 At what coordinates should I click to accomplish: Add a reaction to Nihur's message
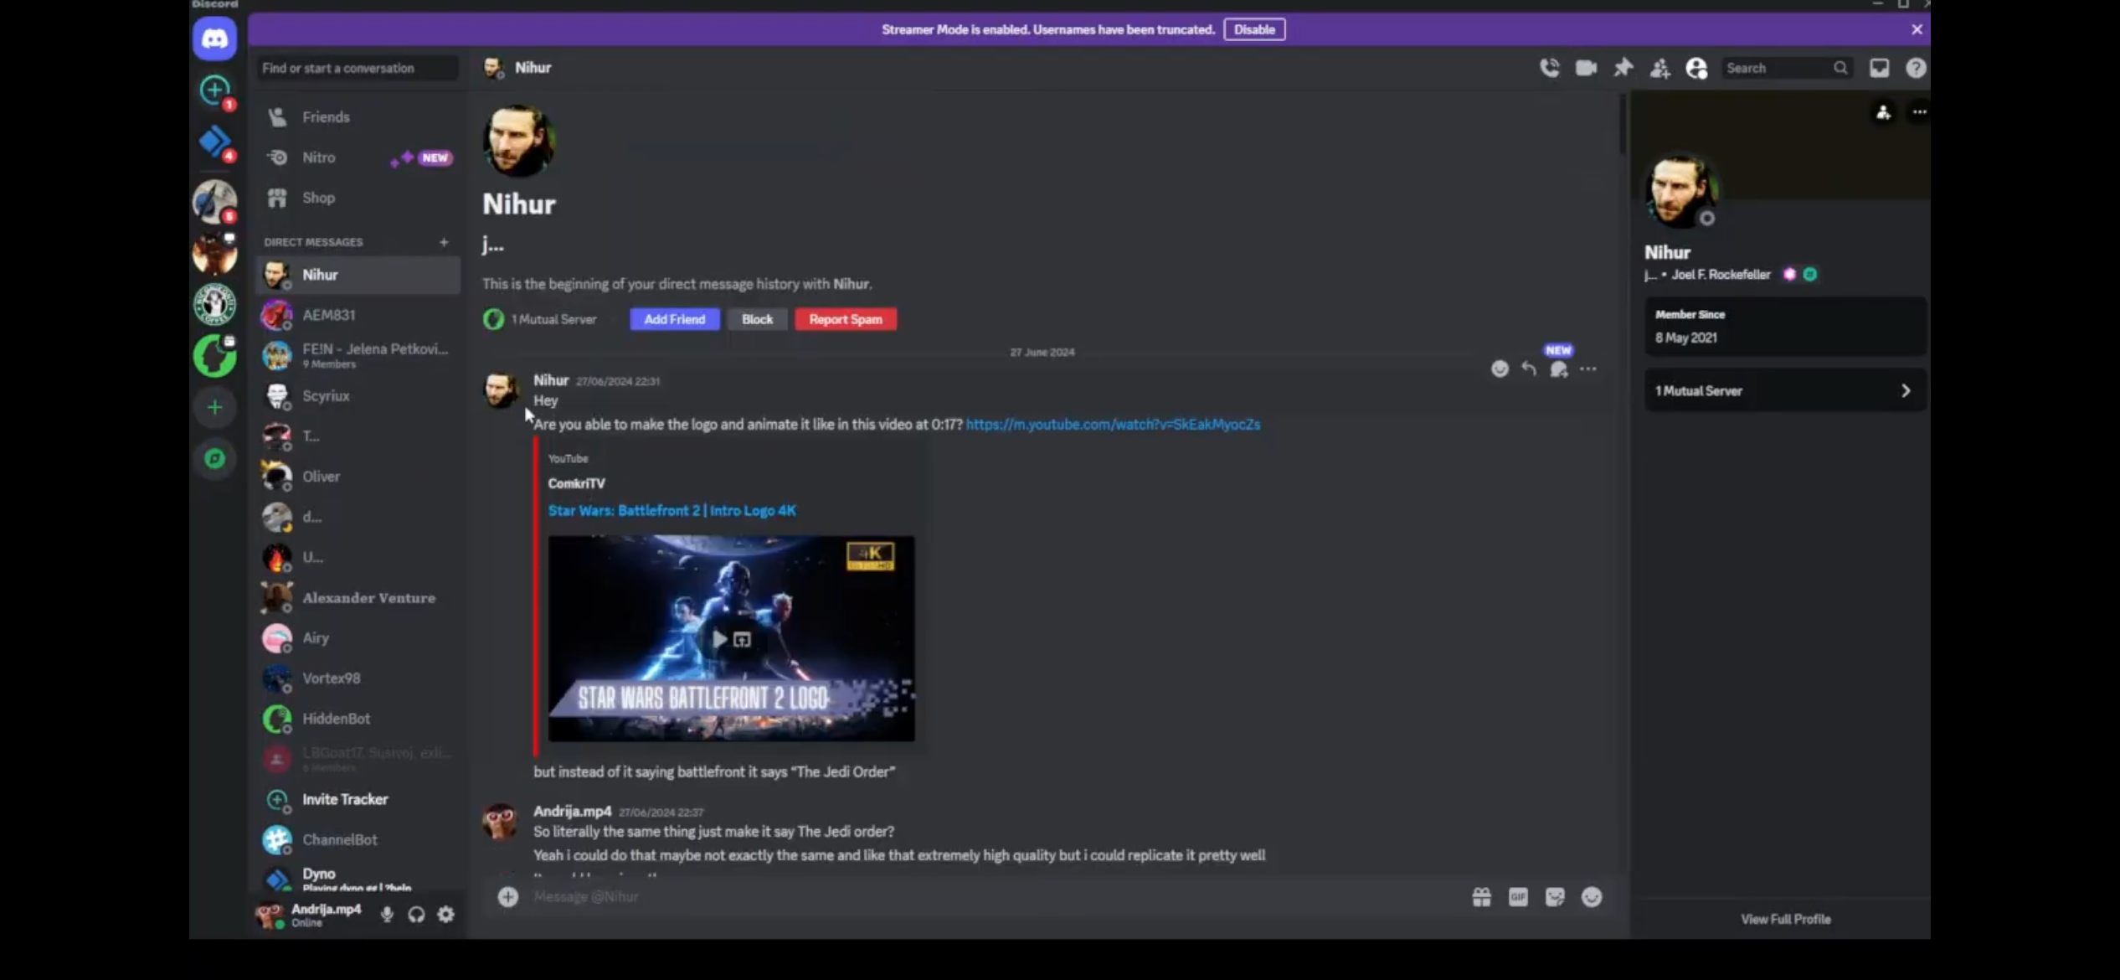click(1499, 369)
